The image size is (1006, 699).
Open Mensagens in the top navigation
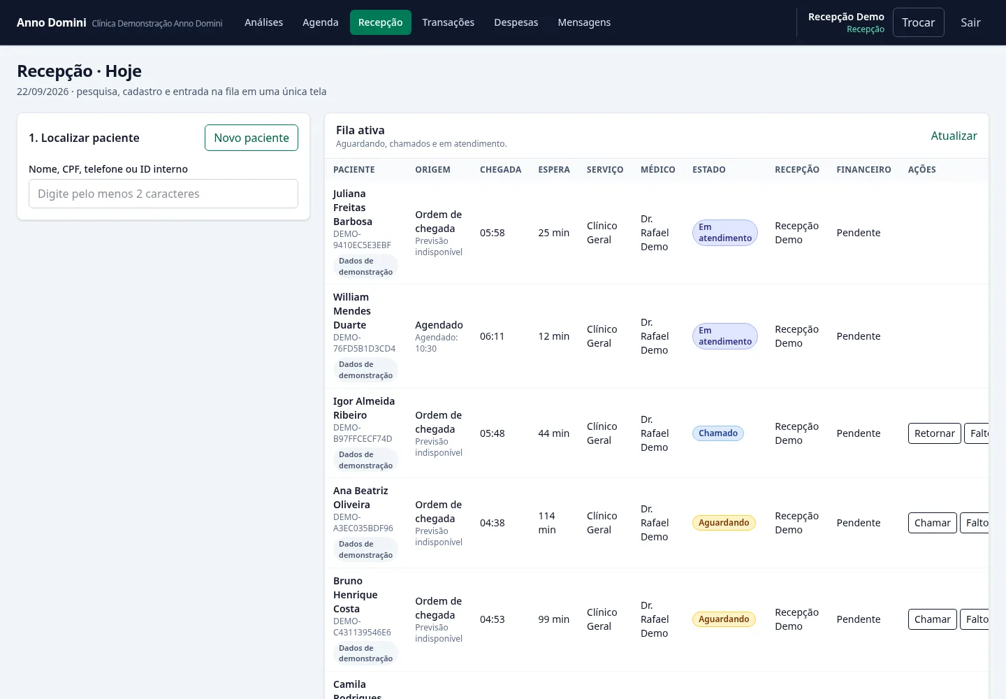coord(584,22)
